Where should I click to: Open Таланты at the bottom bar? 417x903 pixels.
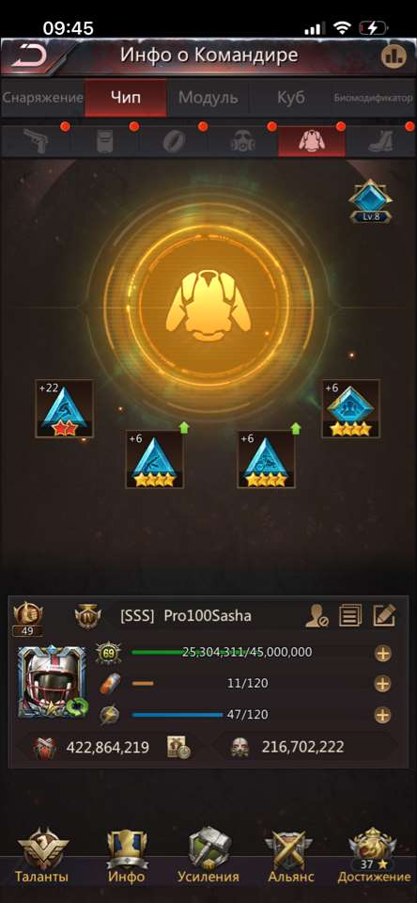(x=42, y=856)
